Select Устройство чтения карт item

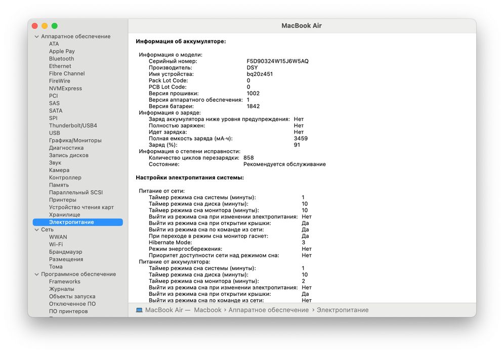click(x=81, y=207)
